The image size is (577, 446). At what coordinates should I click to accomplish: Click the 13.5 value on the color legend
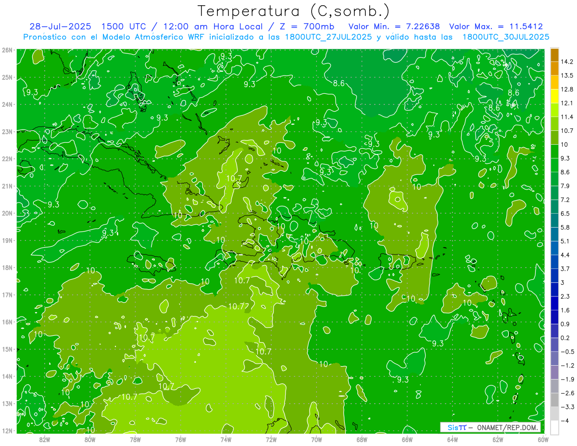567,76
